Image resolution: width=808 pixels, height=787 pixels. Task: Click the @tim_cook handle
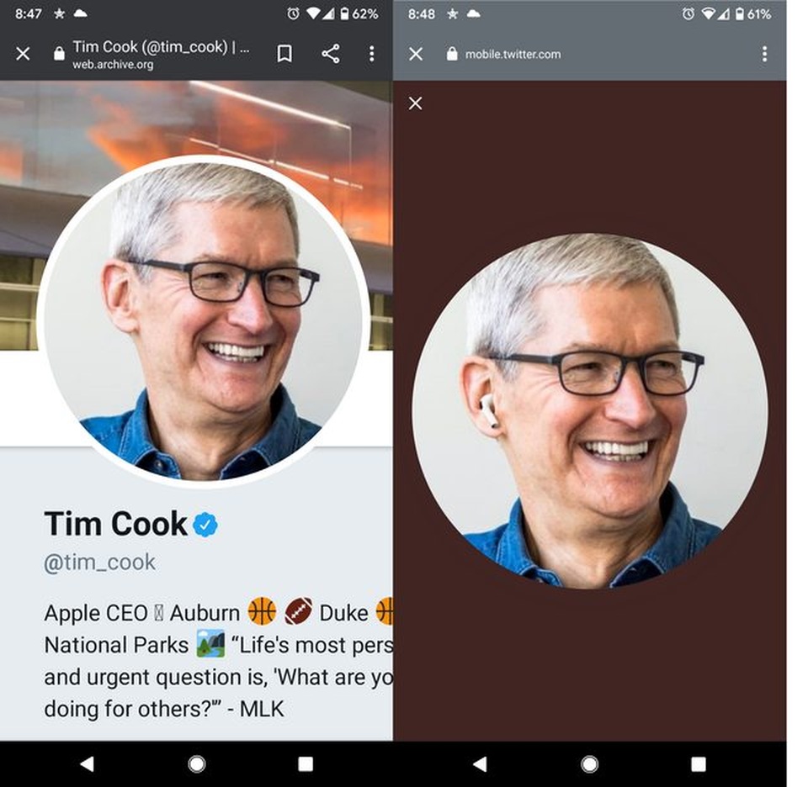99,562
